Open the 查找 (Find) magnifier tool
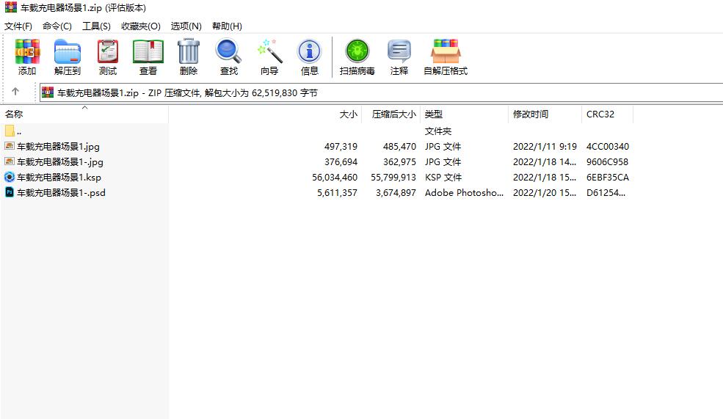Viewport: 723px width, 419px height. 229,57
